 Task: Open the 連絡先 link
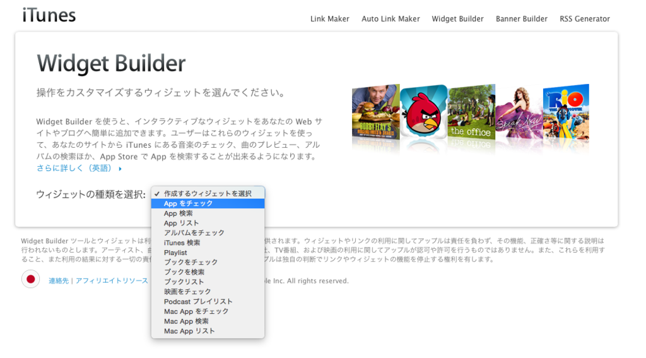[x=59, y=281]
